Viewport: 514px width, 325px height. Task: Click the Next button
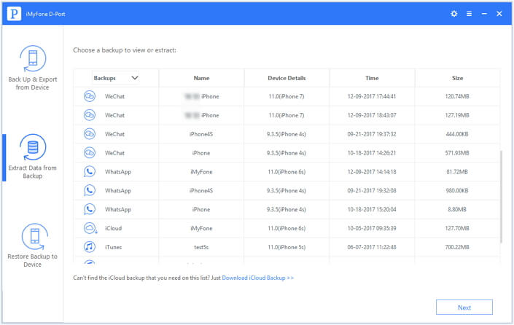pyautogui.click(x=464, y=308)
